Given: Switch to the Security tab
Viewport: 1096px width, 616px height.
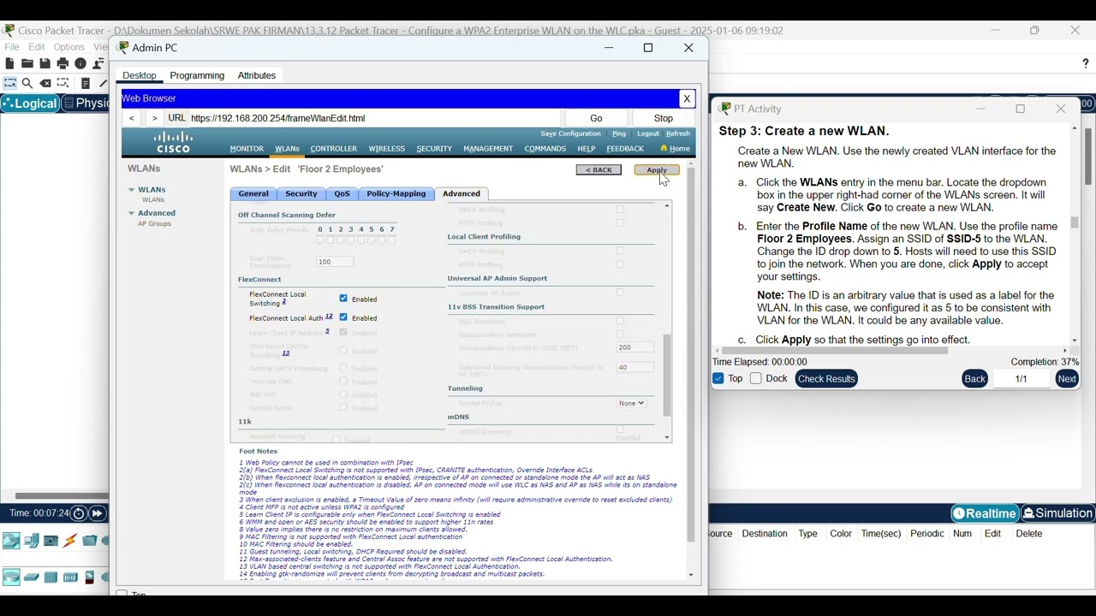Looking at the screenshot, I should click(301, 194).
